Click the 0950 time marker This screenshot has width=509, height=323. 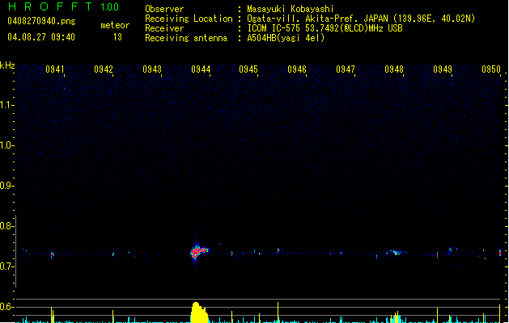click(491, 69)
